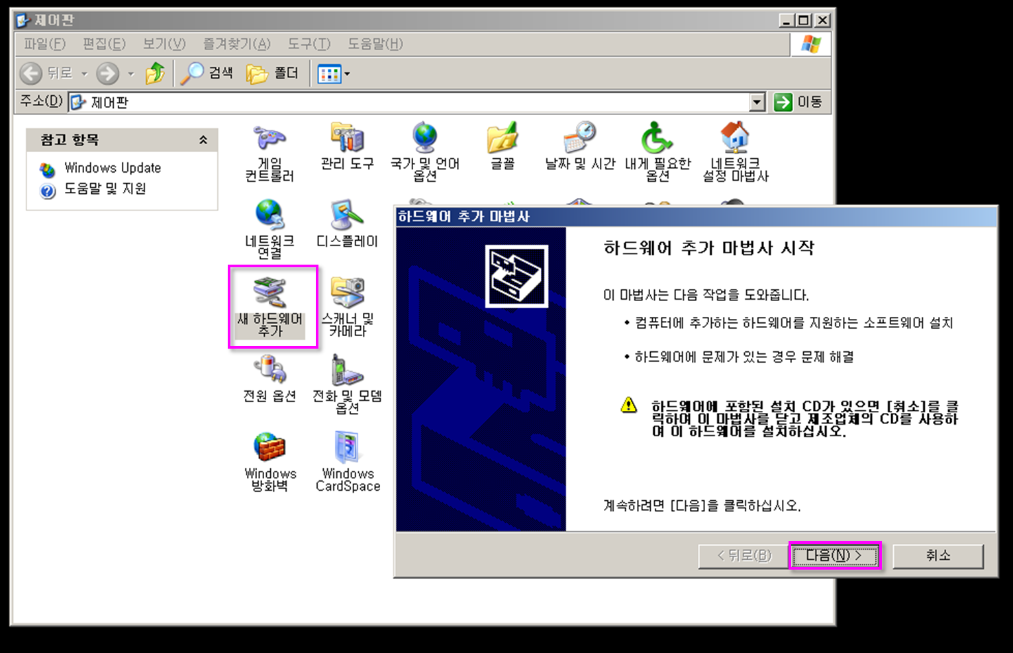
Task: Maximize the 제어판 window
Action: point(804,21)
